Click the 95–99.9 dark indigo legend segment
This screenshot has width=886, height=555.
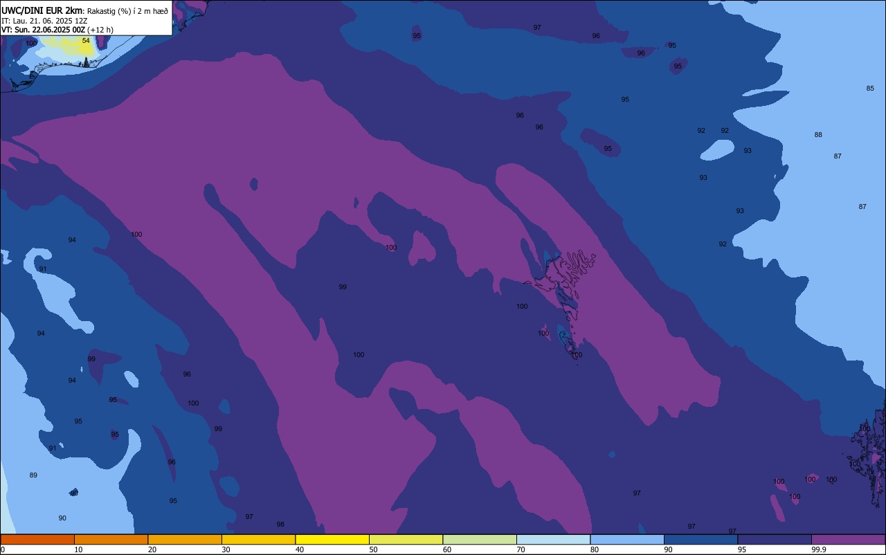click(775, 539)
